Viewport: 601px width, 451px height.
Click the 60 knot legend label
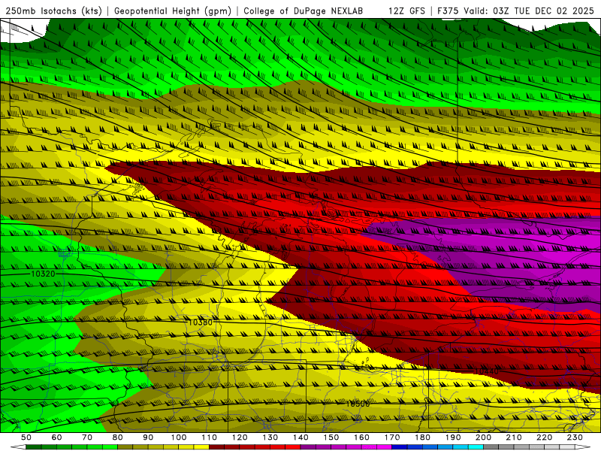tap(57, 437)
